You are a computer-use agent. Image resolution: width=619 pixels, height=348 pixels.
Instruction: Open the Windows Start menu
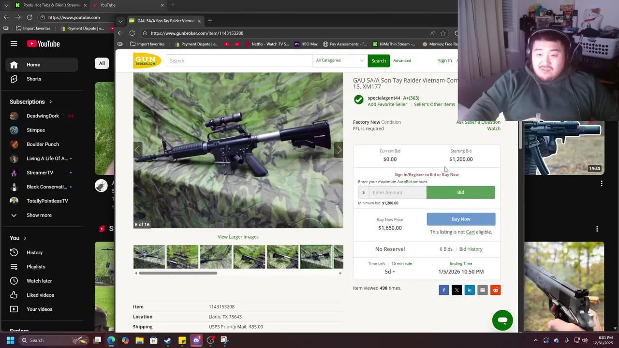click(x=10, y=340)
